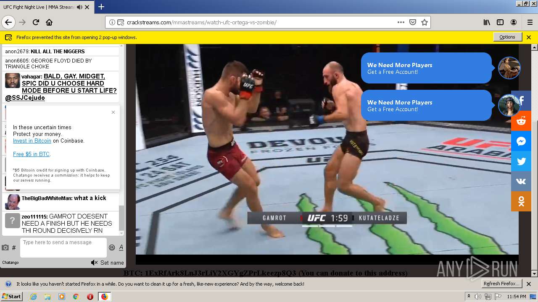This screenshot has width=538, height=302.
Task: Close the refresh Firefox notification bar
Action: (529, 284)
